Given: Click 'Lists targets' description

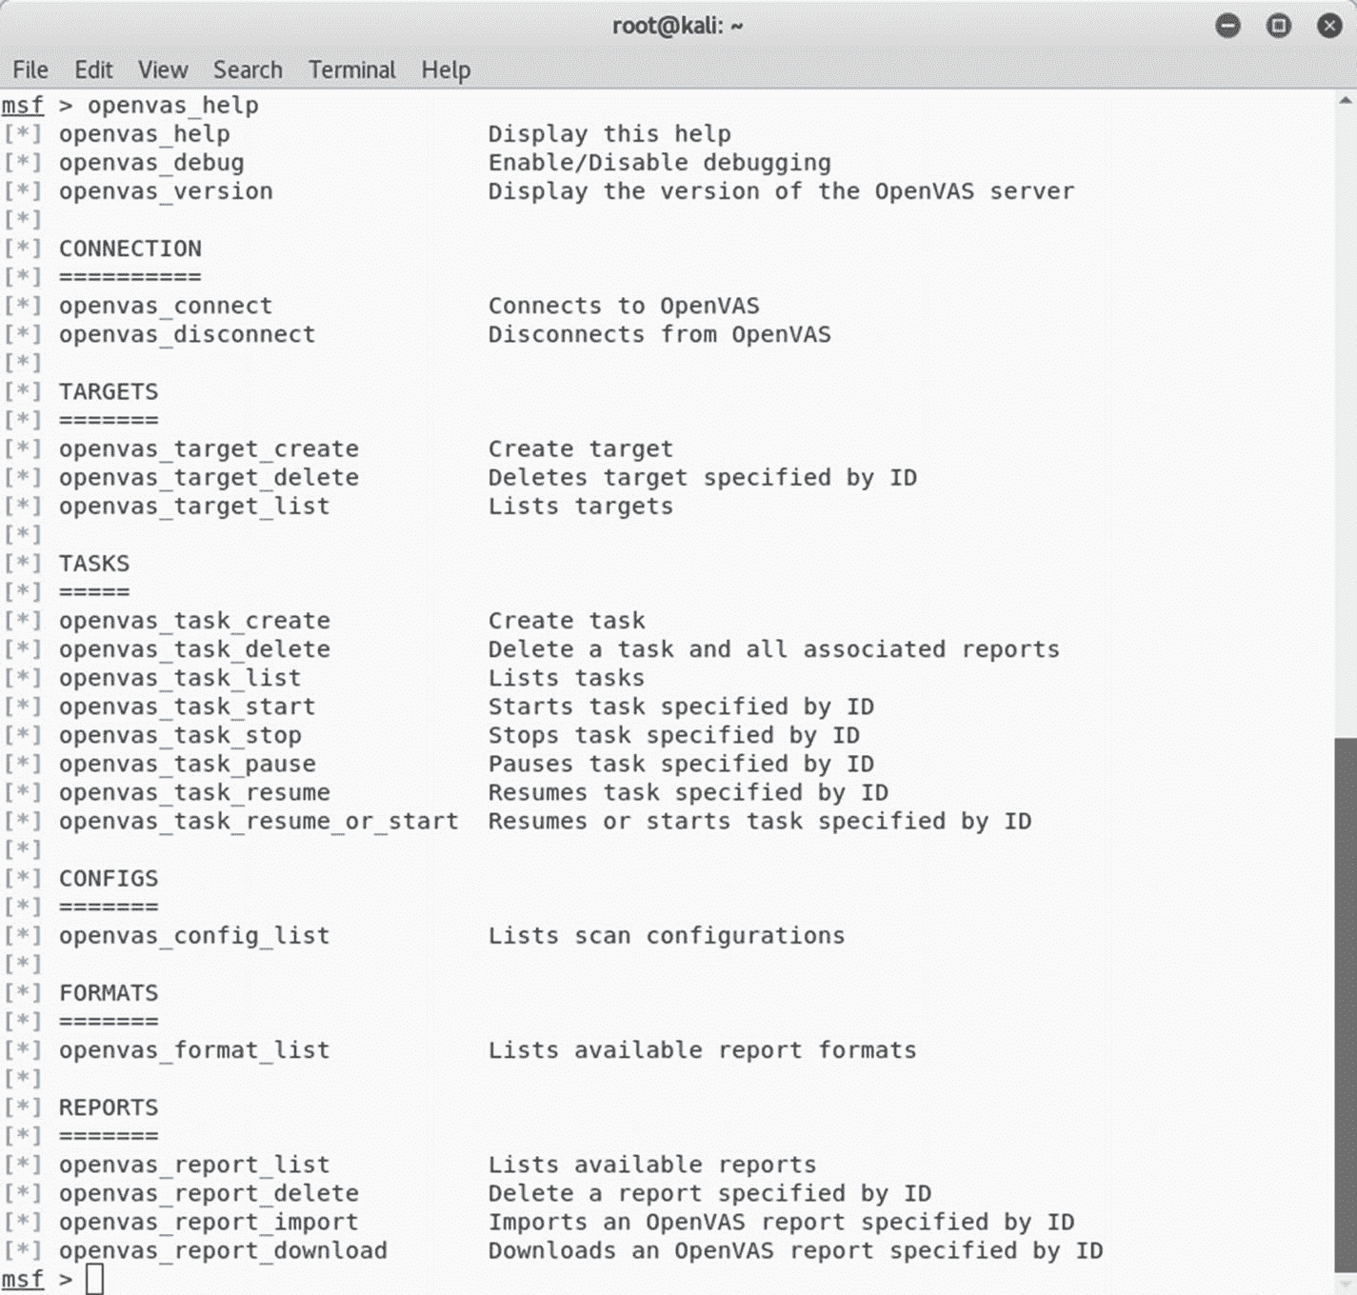Looking at the screenshot, I should tap(581, 507).
